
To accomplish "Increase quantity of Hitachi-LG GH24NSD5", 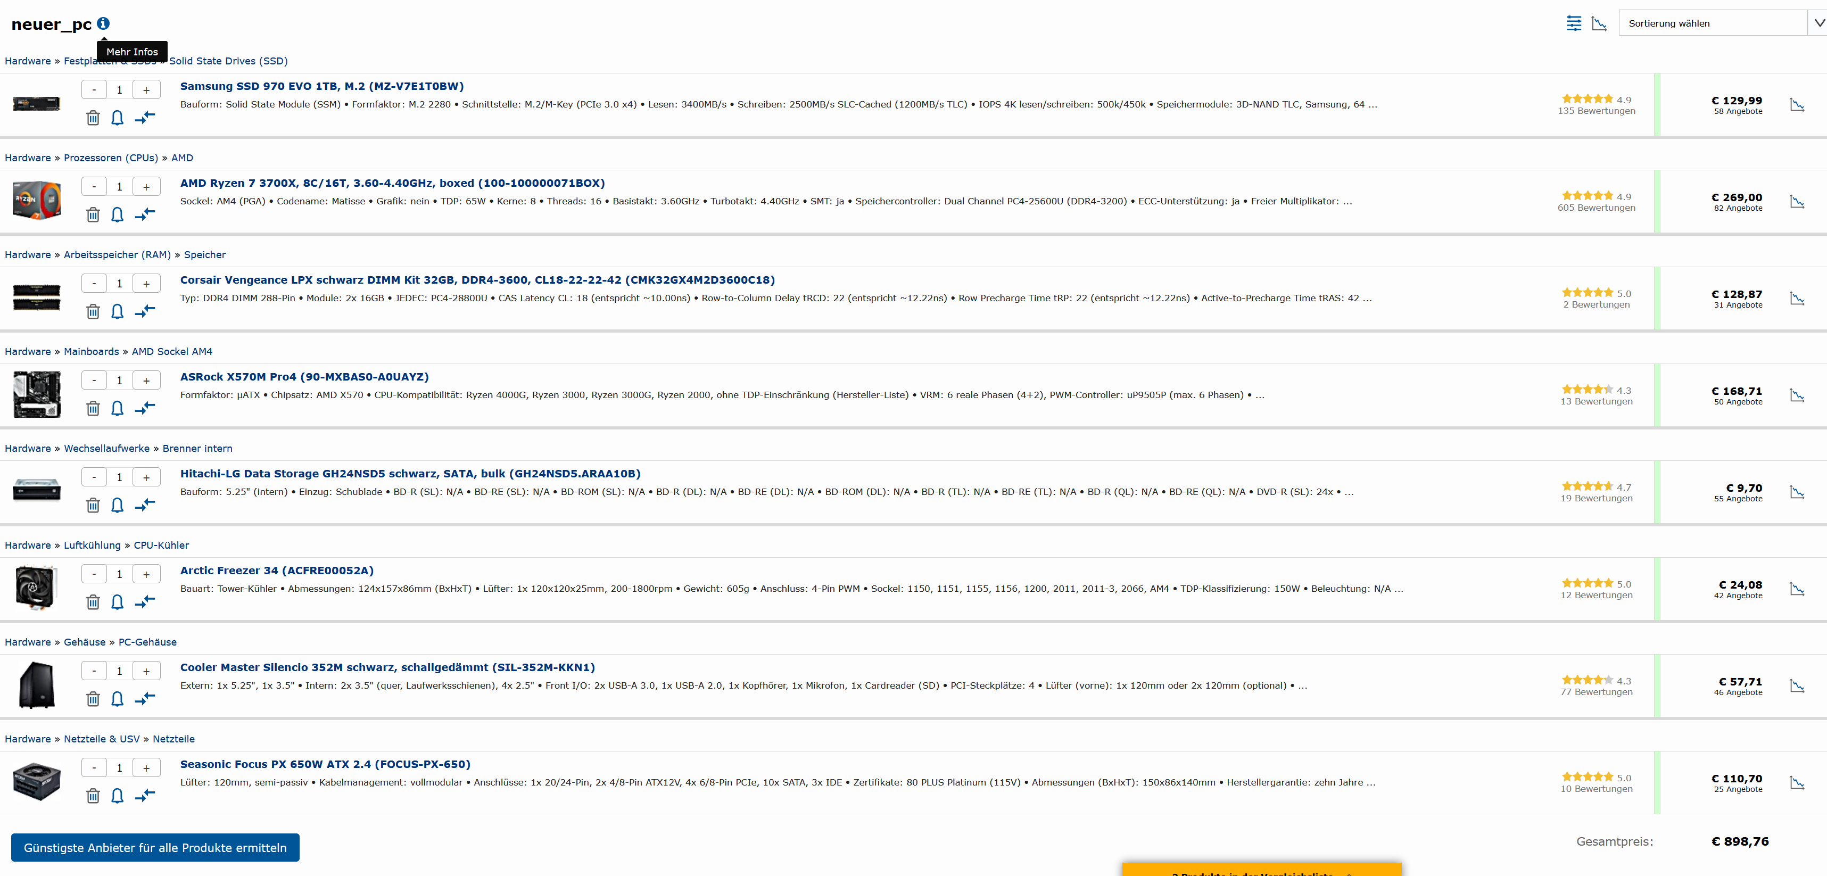I will click(146, 477).
